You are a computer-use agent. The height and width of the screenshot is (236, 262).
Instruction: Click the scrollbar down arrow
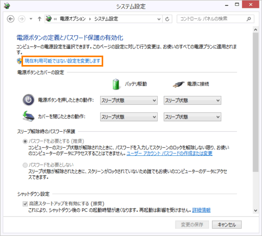(x=256, y=211)
